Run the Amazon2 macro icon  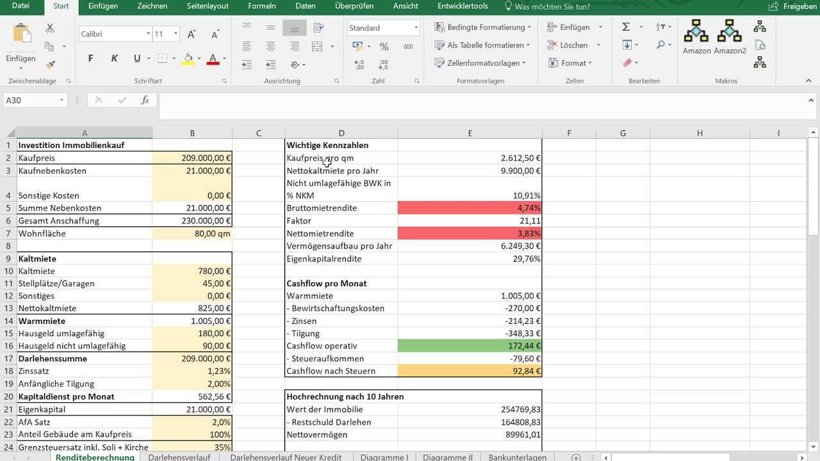(730, 36)
